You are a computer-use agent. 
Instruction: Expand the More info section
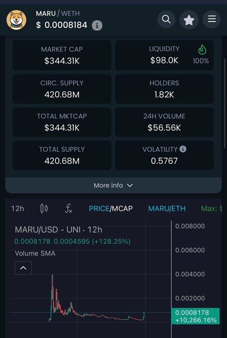click(113, 185)
